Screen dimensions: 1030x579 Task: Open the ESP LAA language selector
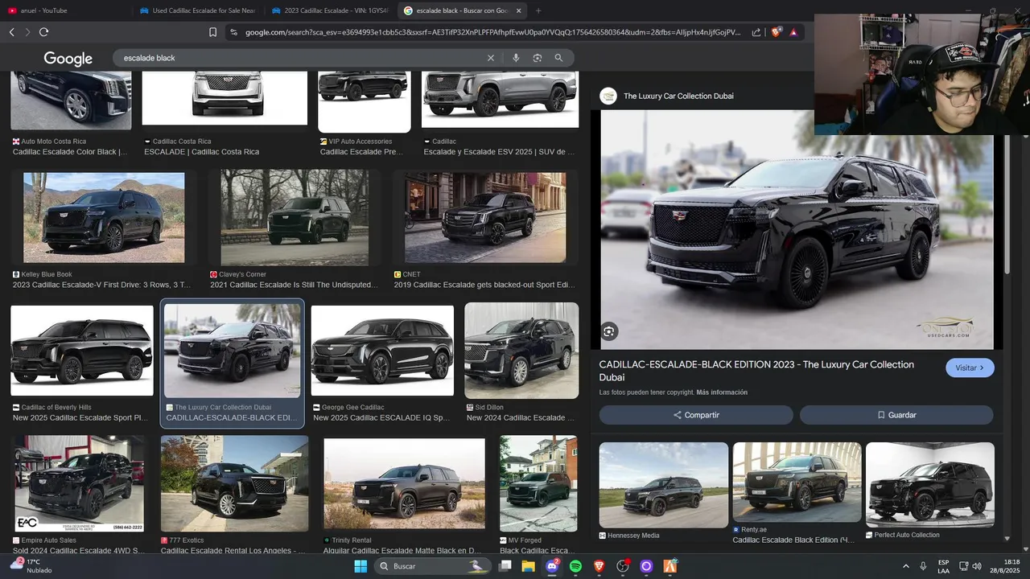coord(943,566)
